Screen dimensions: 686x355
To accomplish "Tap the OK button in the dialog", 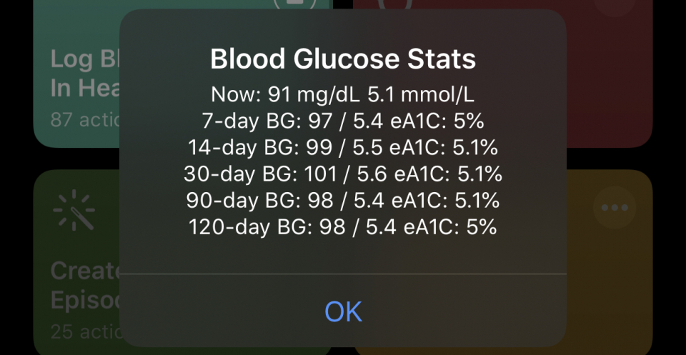I will coord(343,311).
